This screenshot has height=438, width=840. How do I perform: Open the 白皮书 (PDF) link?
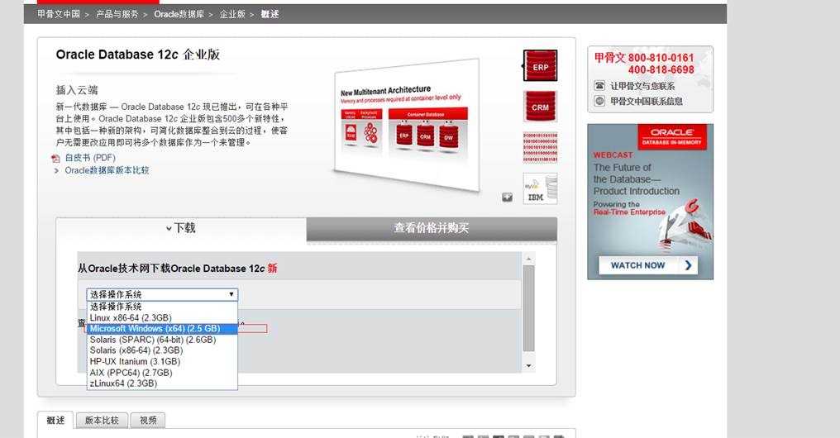click(x=90, y=158)
